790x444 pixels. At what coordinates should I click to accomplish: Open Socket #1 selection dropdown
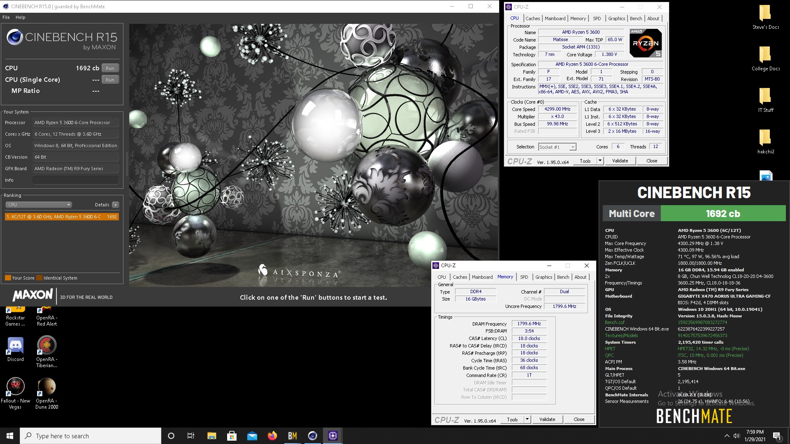pos(557,147)
